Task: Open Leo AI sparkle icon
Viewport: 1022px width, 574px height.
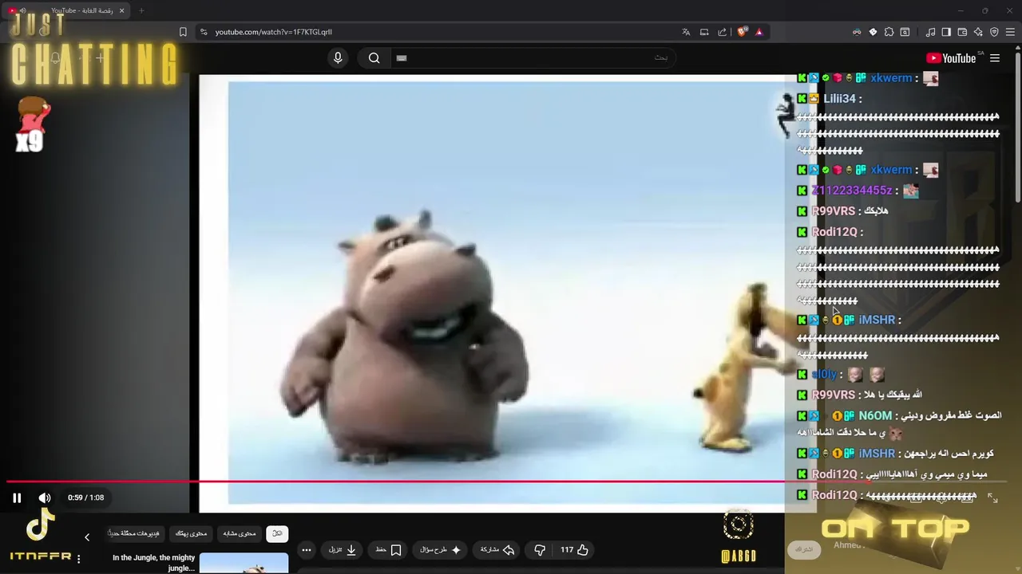Action: pyautogui.click(x=978, y=32)
